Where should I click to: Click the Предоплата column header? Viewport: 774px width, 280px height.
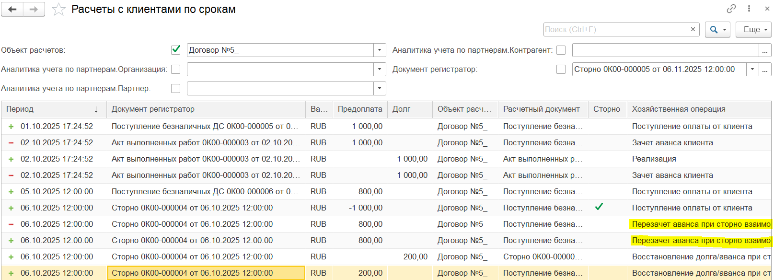(x=359, y=109)
